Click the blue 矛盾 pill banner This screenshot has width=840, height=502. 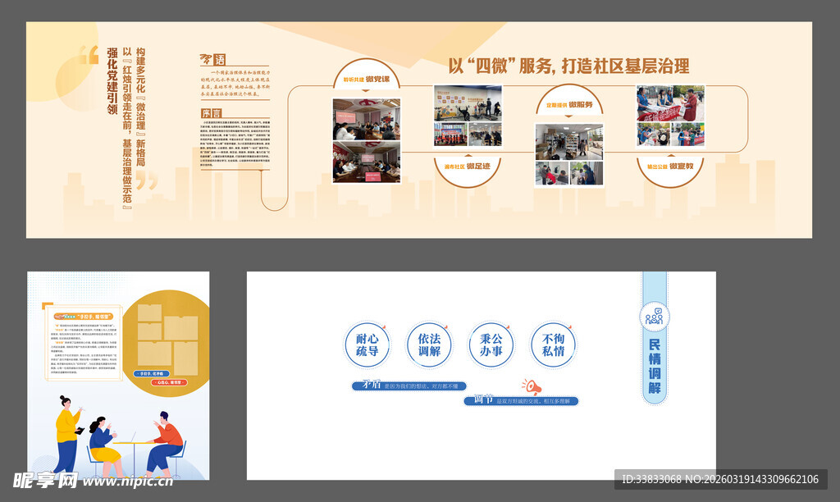pyautogui.click(x=409, y=386)
